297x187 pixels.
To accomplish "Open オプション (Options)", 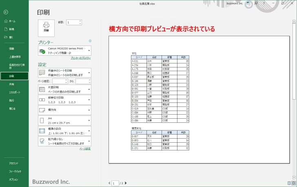I will coord(14,180).
